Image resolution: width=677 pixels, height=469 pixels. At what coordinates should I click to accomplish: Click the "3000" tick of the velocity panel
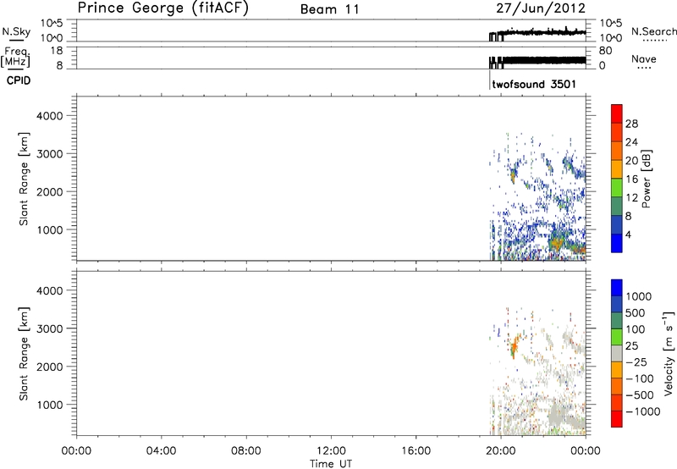[49, 328]
